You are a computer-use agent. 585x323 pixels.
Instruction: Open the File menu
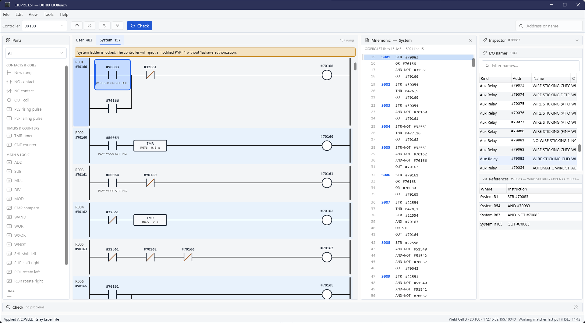click(6, 14)
